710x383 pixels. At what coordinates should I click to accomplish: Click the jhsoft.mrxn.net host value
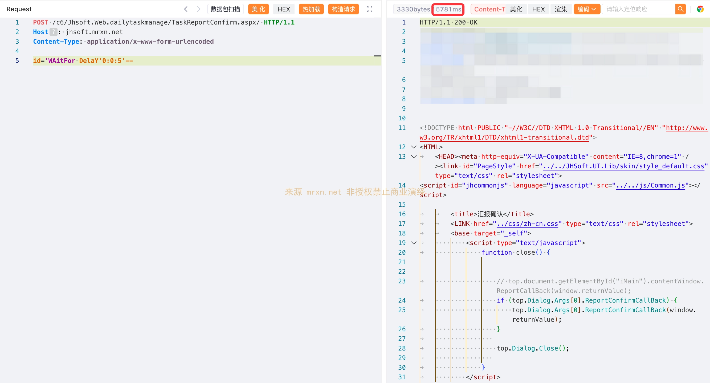coord(94,32)
